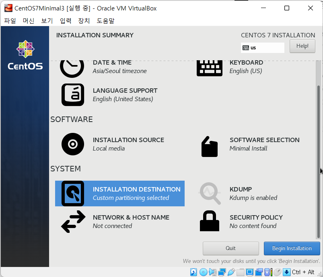Screen dimensions: 323x277
Task: Open Installation Destination hard disk icon
Action: click(x=73, y=193)
